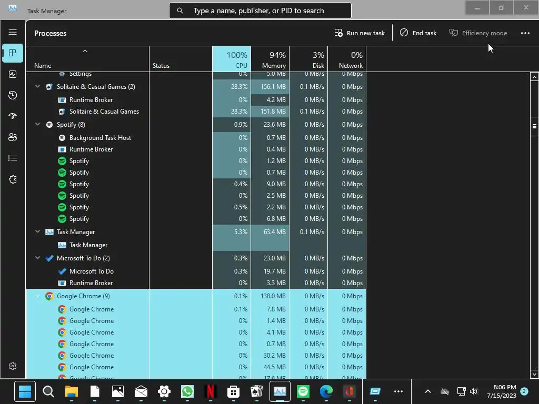This screenshot has height=404, width=539.
Task: Click Solitaire group's 156.1 MB memory value
Action: pyautogui.click(x=273, y=87)
